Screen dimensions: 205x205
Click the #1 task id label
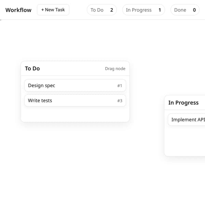pos(120,86)
